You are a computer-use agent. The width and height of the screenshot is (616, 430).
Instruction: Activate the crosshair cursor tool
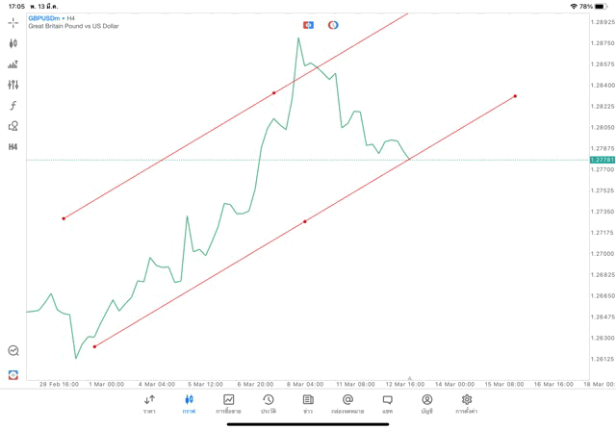click(x=13, y=22)
